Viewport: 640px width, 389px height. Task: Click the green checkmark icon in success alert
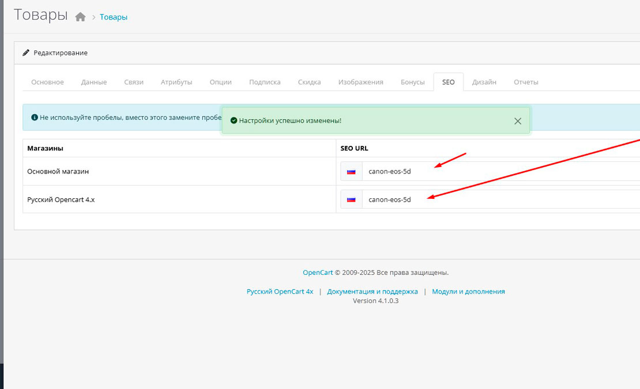234,120
